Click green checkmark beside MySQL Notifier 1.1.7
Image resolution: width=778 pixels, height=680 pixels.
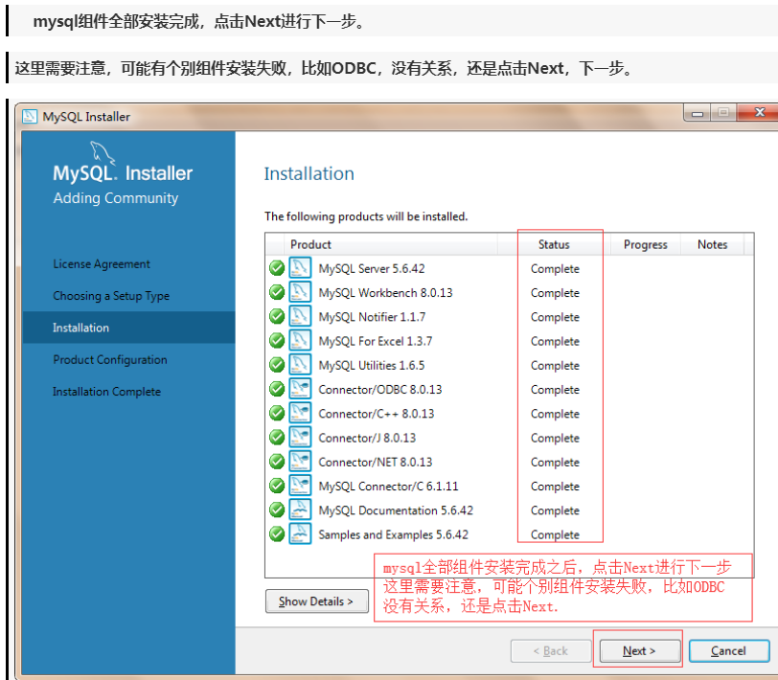[276, 316]
